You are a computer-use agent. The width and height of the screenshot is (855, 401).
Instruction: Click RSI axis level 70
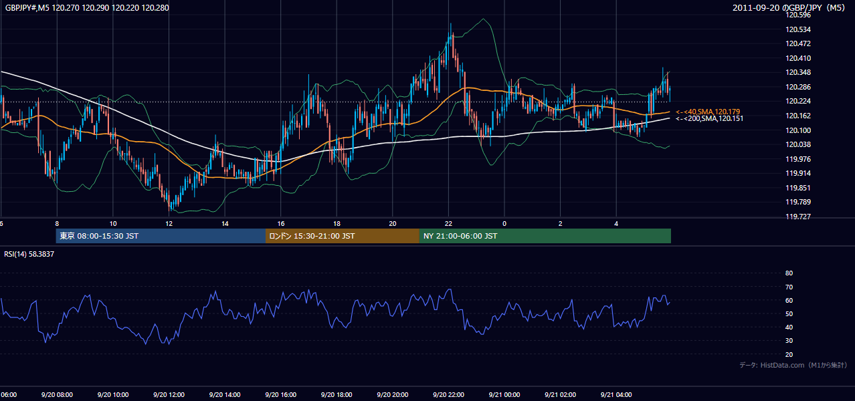pos(789,287)
